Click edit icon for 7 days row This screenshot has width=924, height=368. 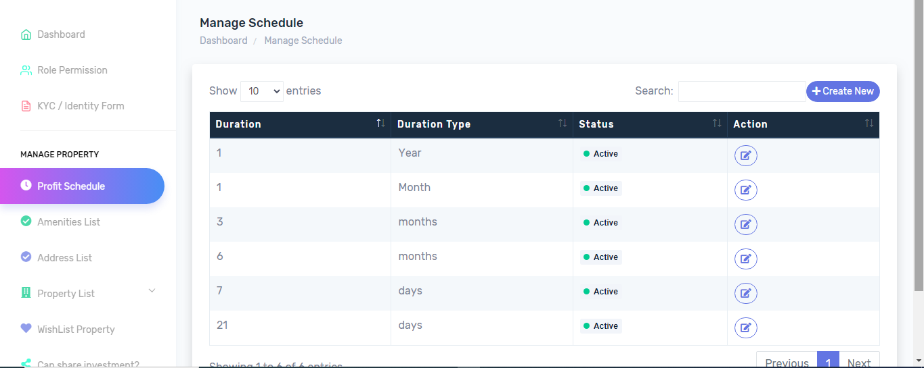click(x=745, y=294)
